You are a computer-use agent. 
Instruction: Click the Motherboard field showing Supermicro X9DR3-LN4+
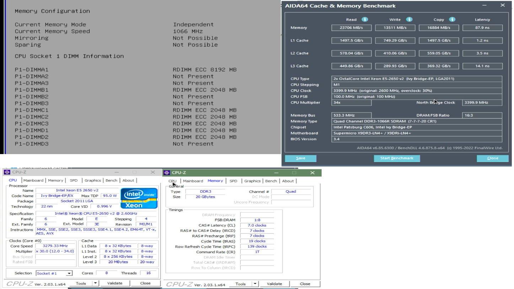(417, 133)
